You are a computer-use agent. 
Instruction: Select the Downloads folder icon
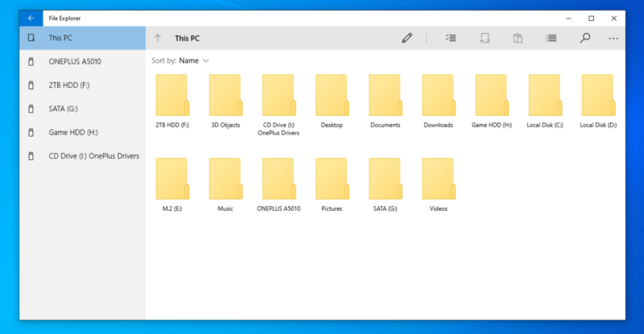click(x=438, y=95)
